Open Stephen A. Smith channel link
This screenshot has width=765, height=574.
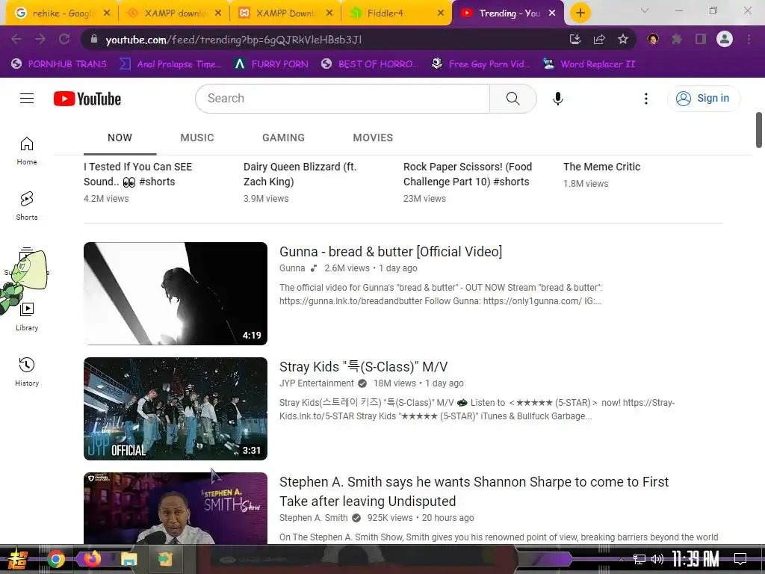pos(313,518)
